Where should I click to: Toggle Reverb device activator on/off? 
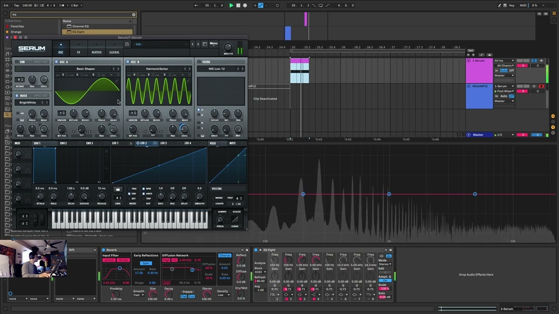click(104, 250)
